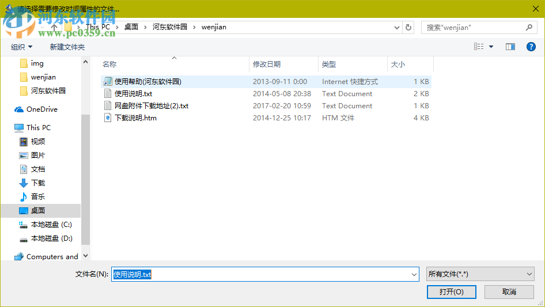Click Internet 快捷方式 type cell
Screen dimensions: 545x307
tap(350, 82)
